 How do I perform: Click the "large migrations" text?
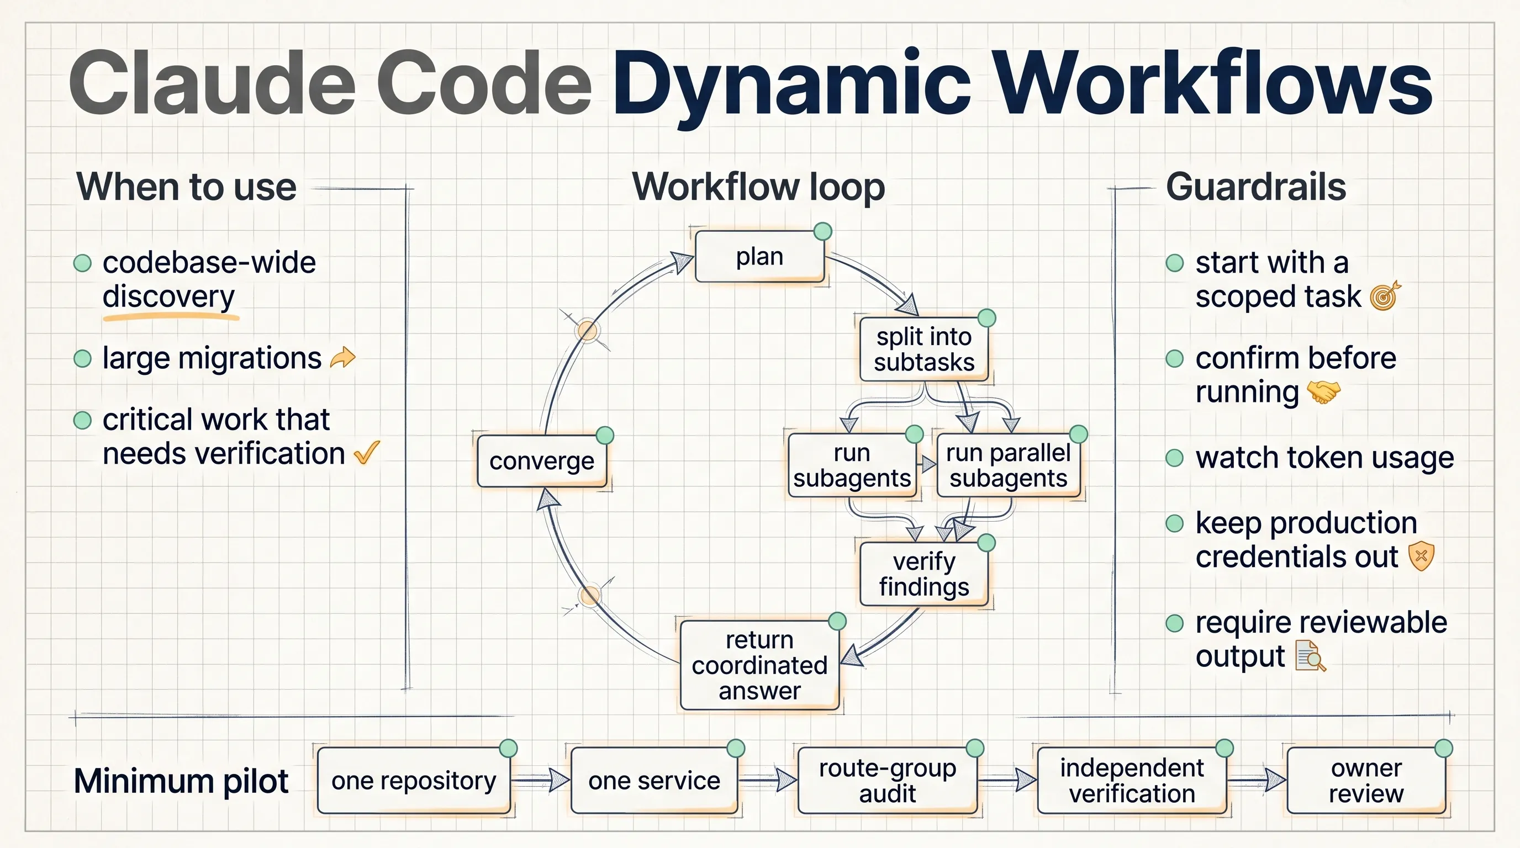click(212, 358)
